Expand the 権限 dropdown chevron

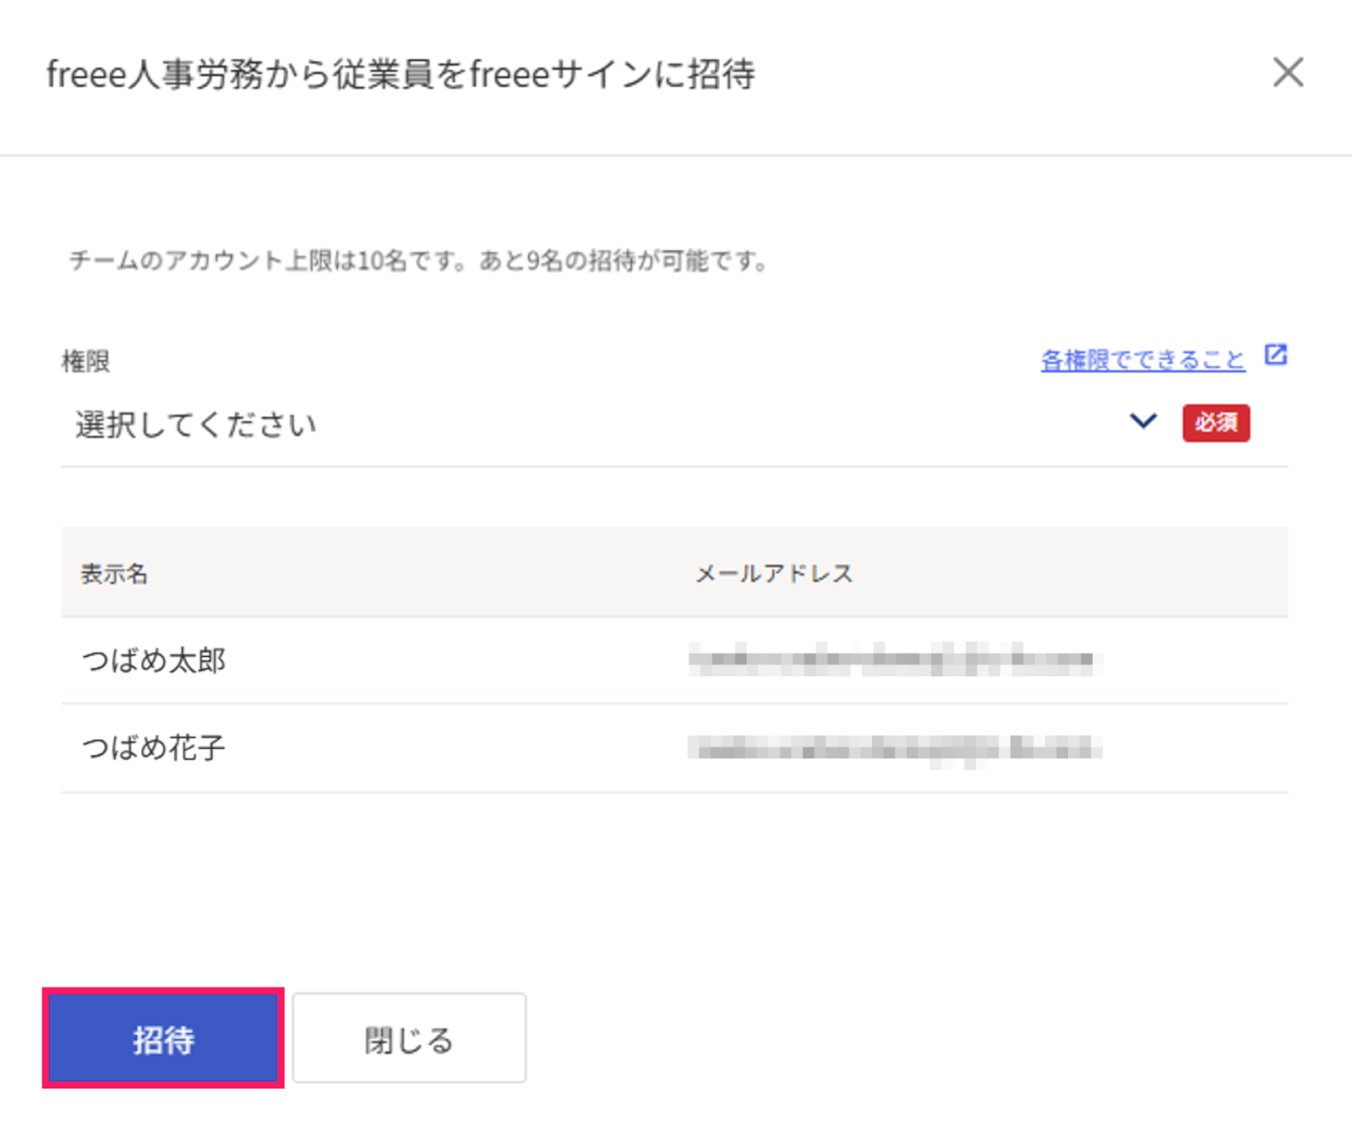1143,421
